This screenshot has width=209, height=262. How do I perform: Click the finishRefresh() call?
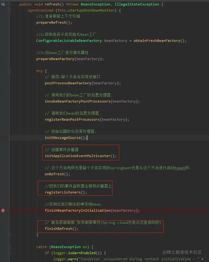coord(61,229)
